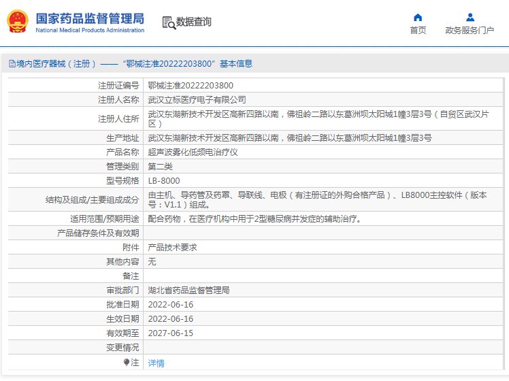Click 批准日期 value 2022-06-16

coord(170,305)
